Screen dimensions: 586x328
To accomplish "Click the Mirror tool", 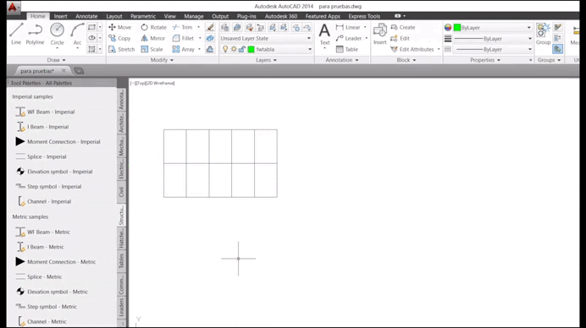I will pos(153,38).
